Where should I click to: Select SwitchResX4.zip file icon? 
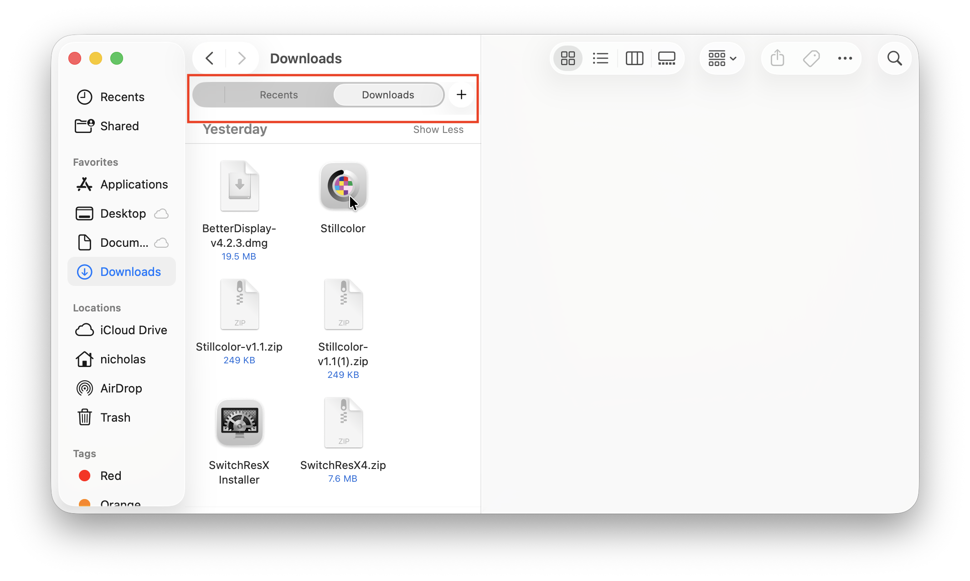344,423
